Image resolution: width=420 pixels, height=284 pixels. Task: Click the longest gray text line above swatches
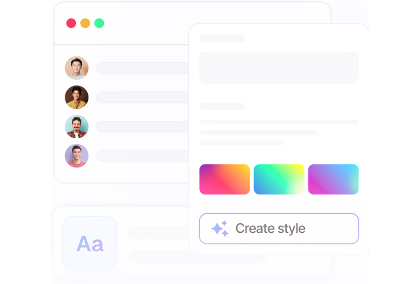[x=279, y=122]
